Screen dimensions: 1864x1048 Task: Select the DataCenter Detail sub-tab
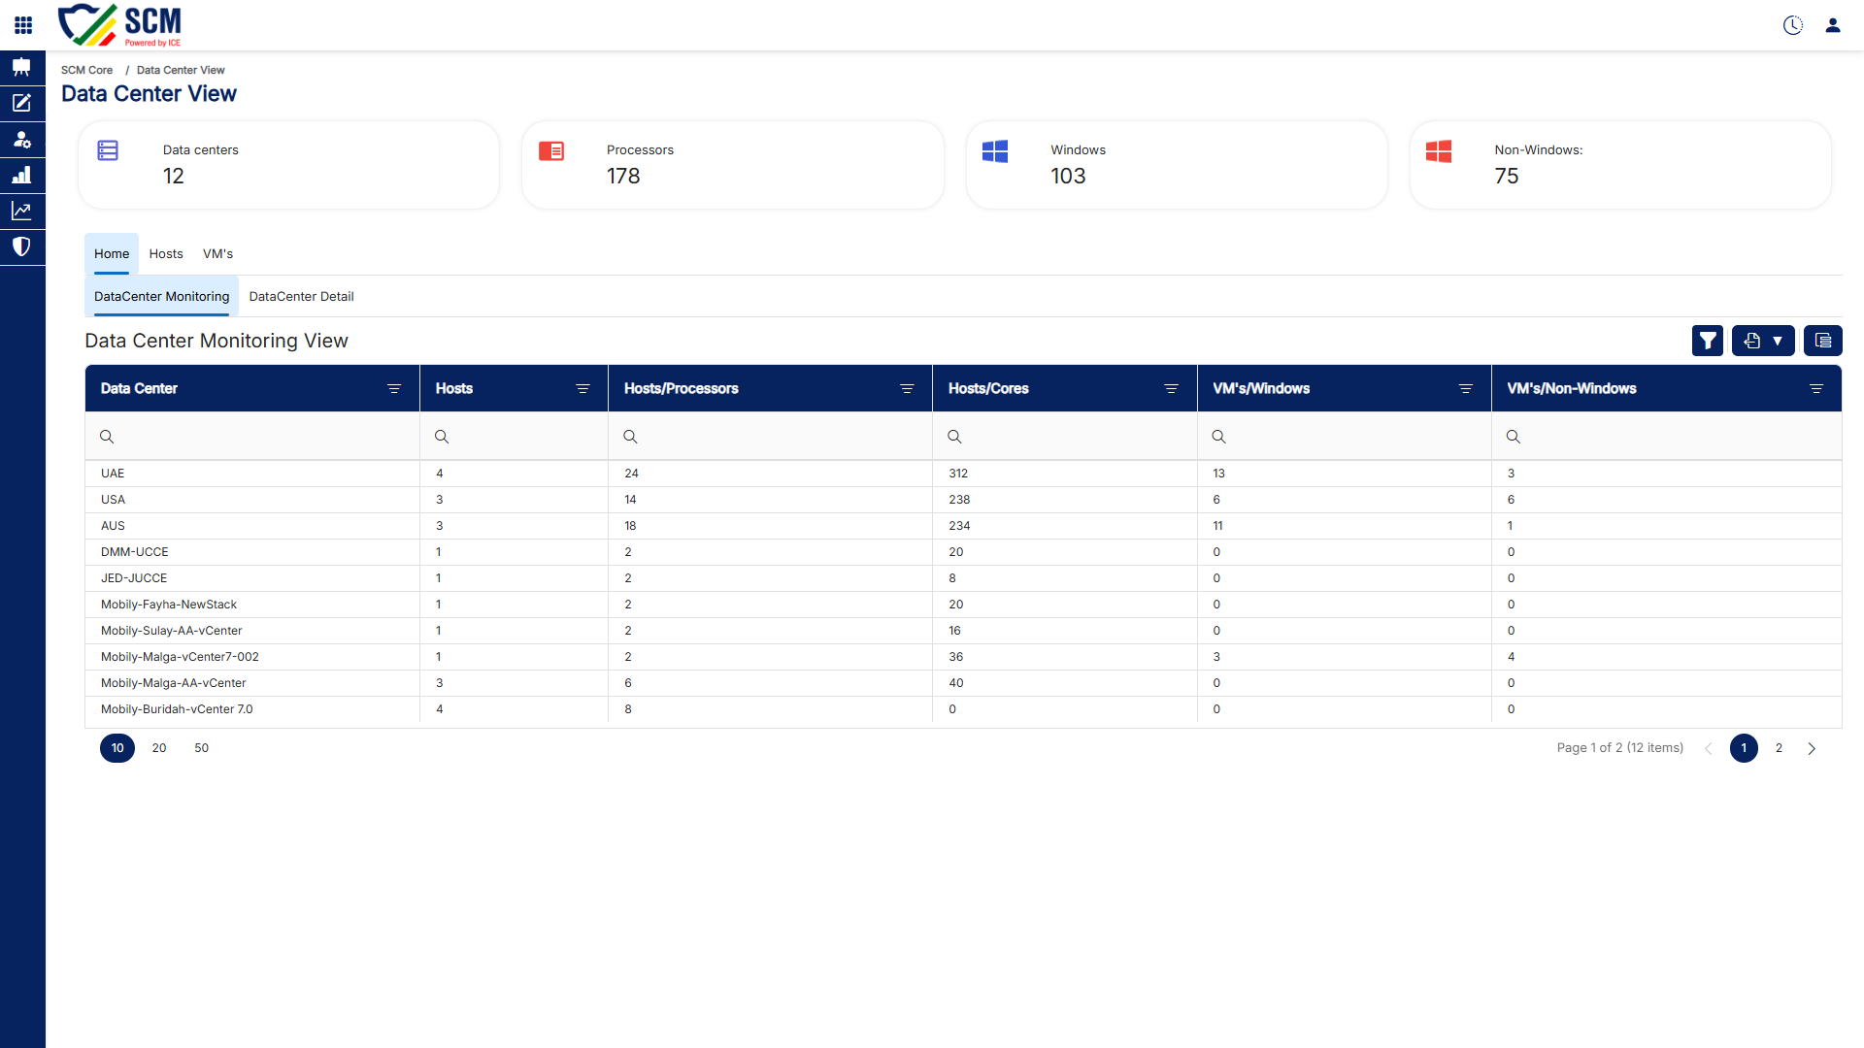pos(301,297)
